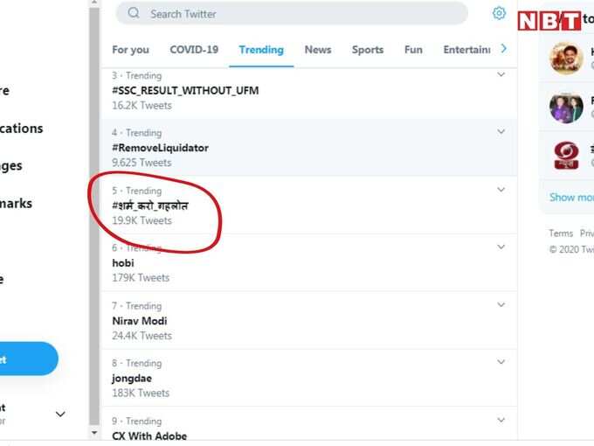This screenshot has width=594, height=446.
Task: Click the blue Tweet button
Action: (27, 359)
